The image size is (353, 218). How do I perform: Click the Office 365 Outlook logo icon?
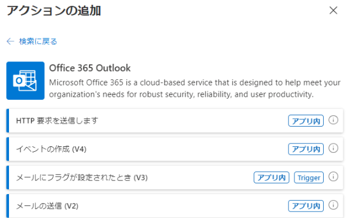(x=26, y=81)
